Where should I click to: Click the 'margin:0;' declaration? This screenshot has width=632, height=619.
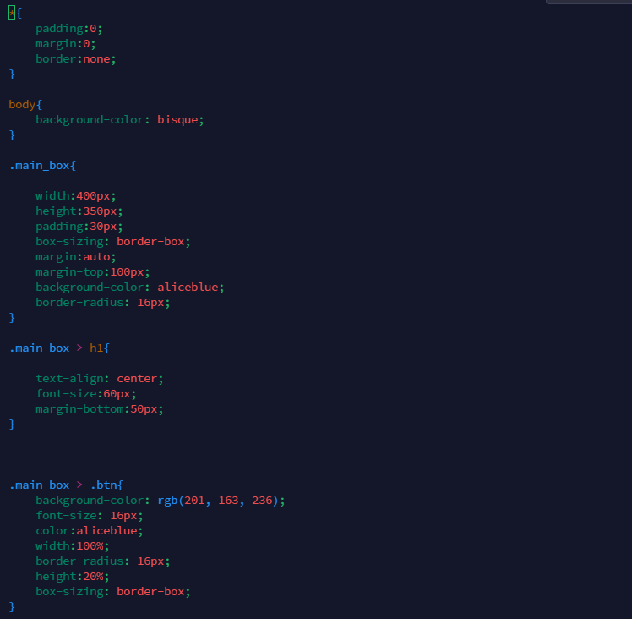[66, 44]
